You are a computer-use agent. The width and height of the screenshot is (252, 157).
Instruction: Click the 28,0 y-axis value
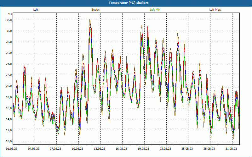coord(9,42)
